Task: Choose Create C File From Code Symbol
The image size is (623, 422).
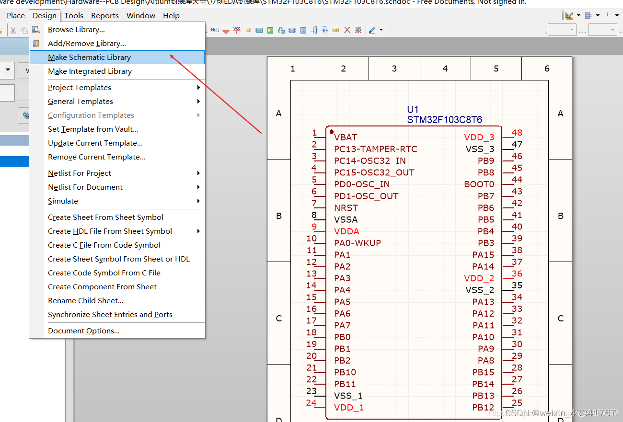Action: [x=117, y=245]
